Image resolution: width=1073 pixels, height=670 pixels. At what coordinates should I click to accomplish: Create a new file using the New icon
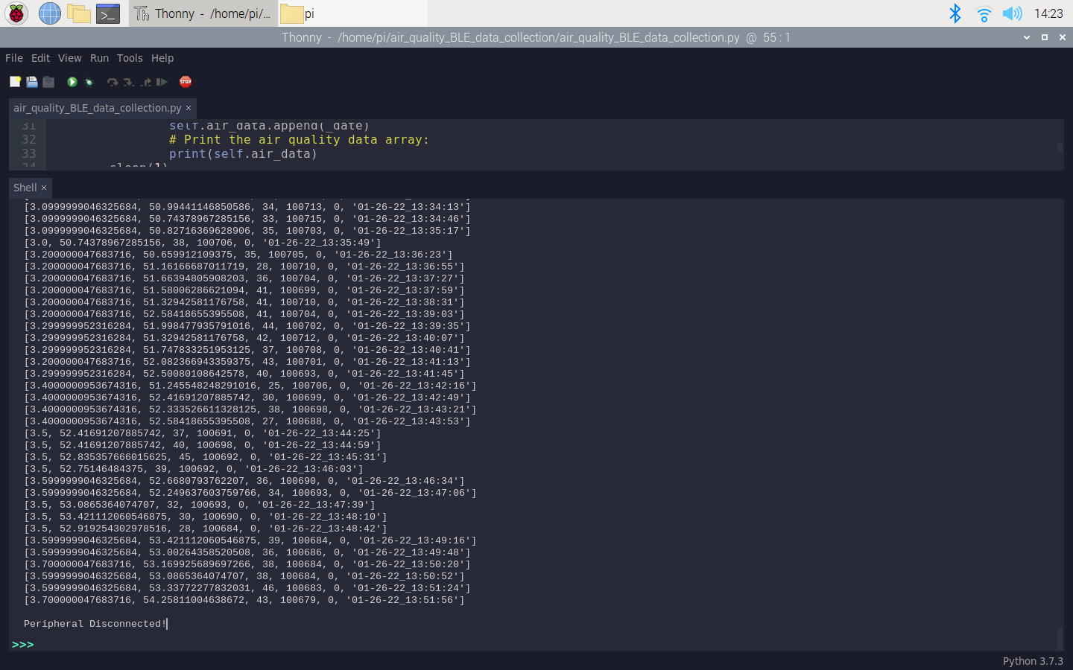coord(15,82)
